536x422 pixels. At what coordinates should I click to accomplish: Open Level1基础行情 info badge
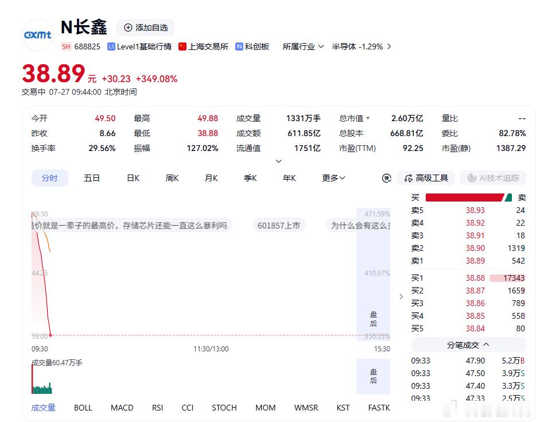140,47
